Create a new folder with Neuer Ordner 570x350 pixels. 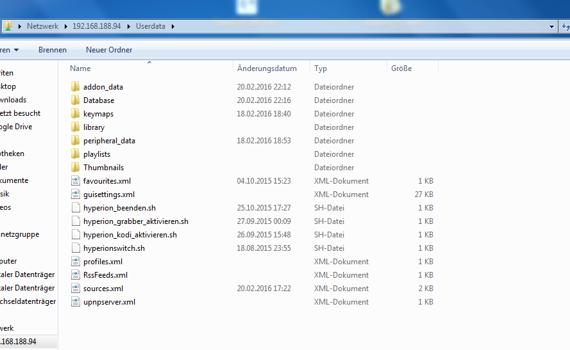click(109, 50)
